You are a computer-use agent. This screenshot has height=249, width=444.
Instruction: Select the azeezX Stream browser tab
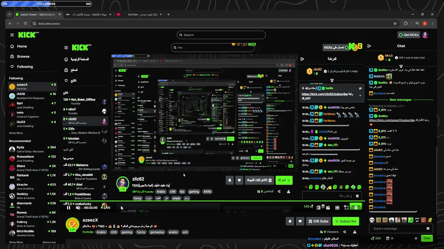click(x=38, y=15)
